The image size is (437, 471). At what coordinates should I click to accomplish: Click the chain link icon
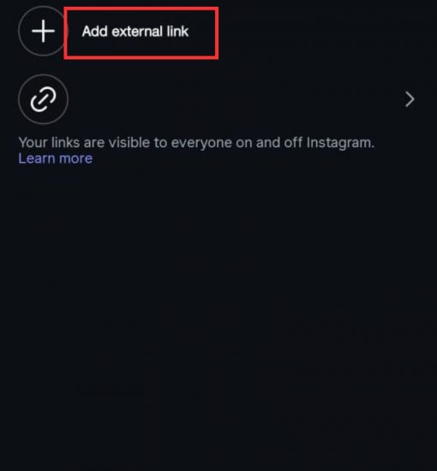44,99
